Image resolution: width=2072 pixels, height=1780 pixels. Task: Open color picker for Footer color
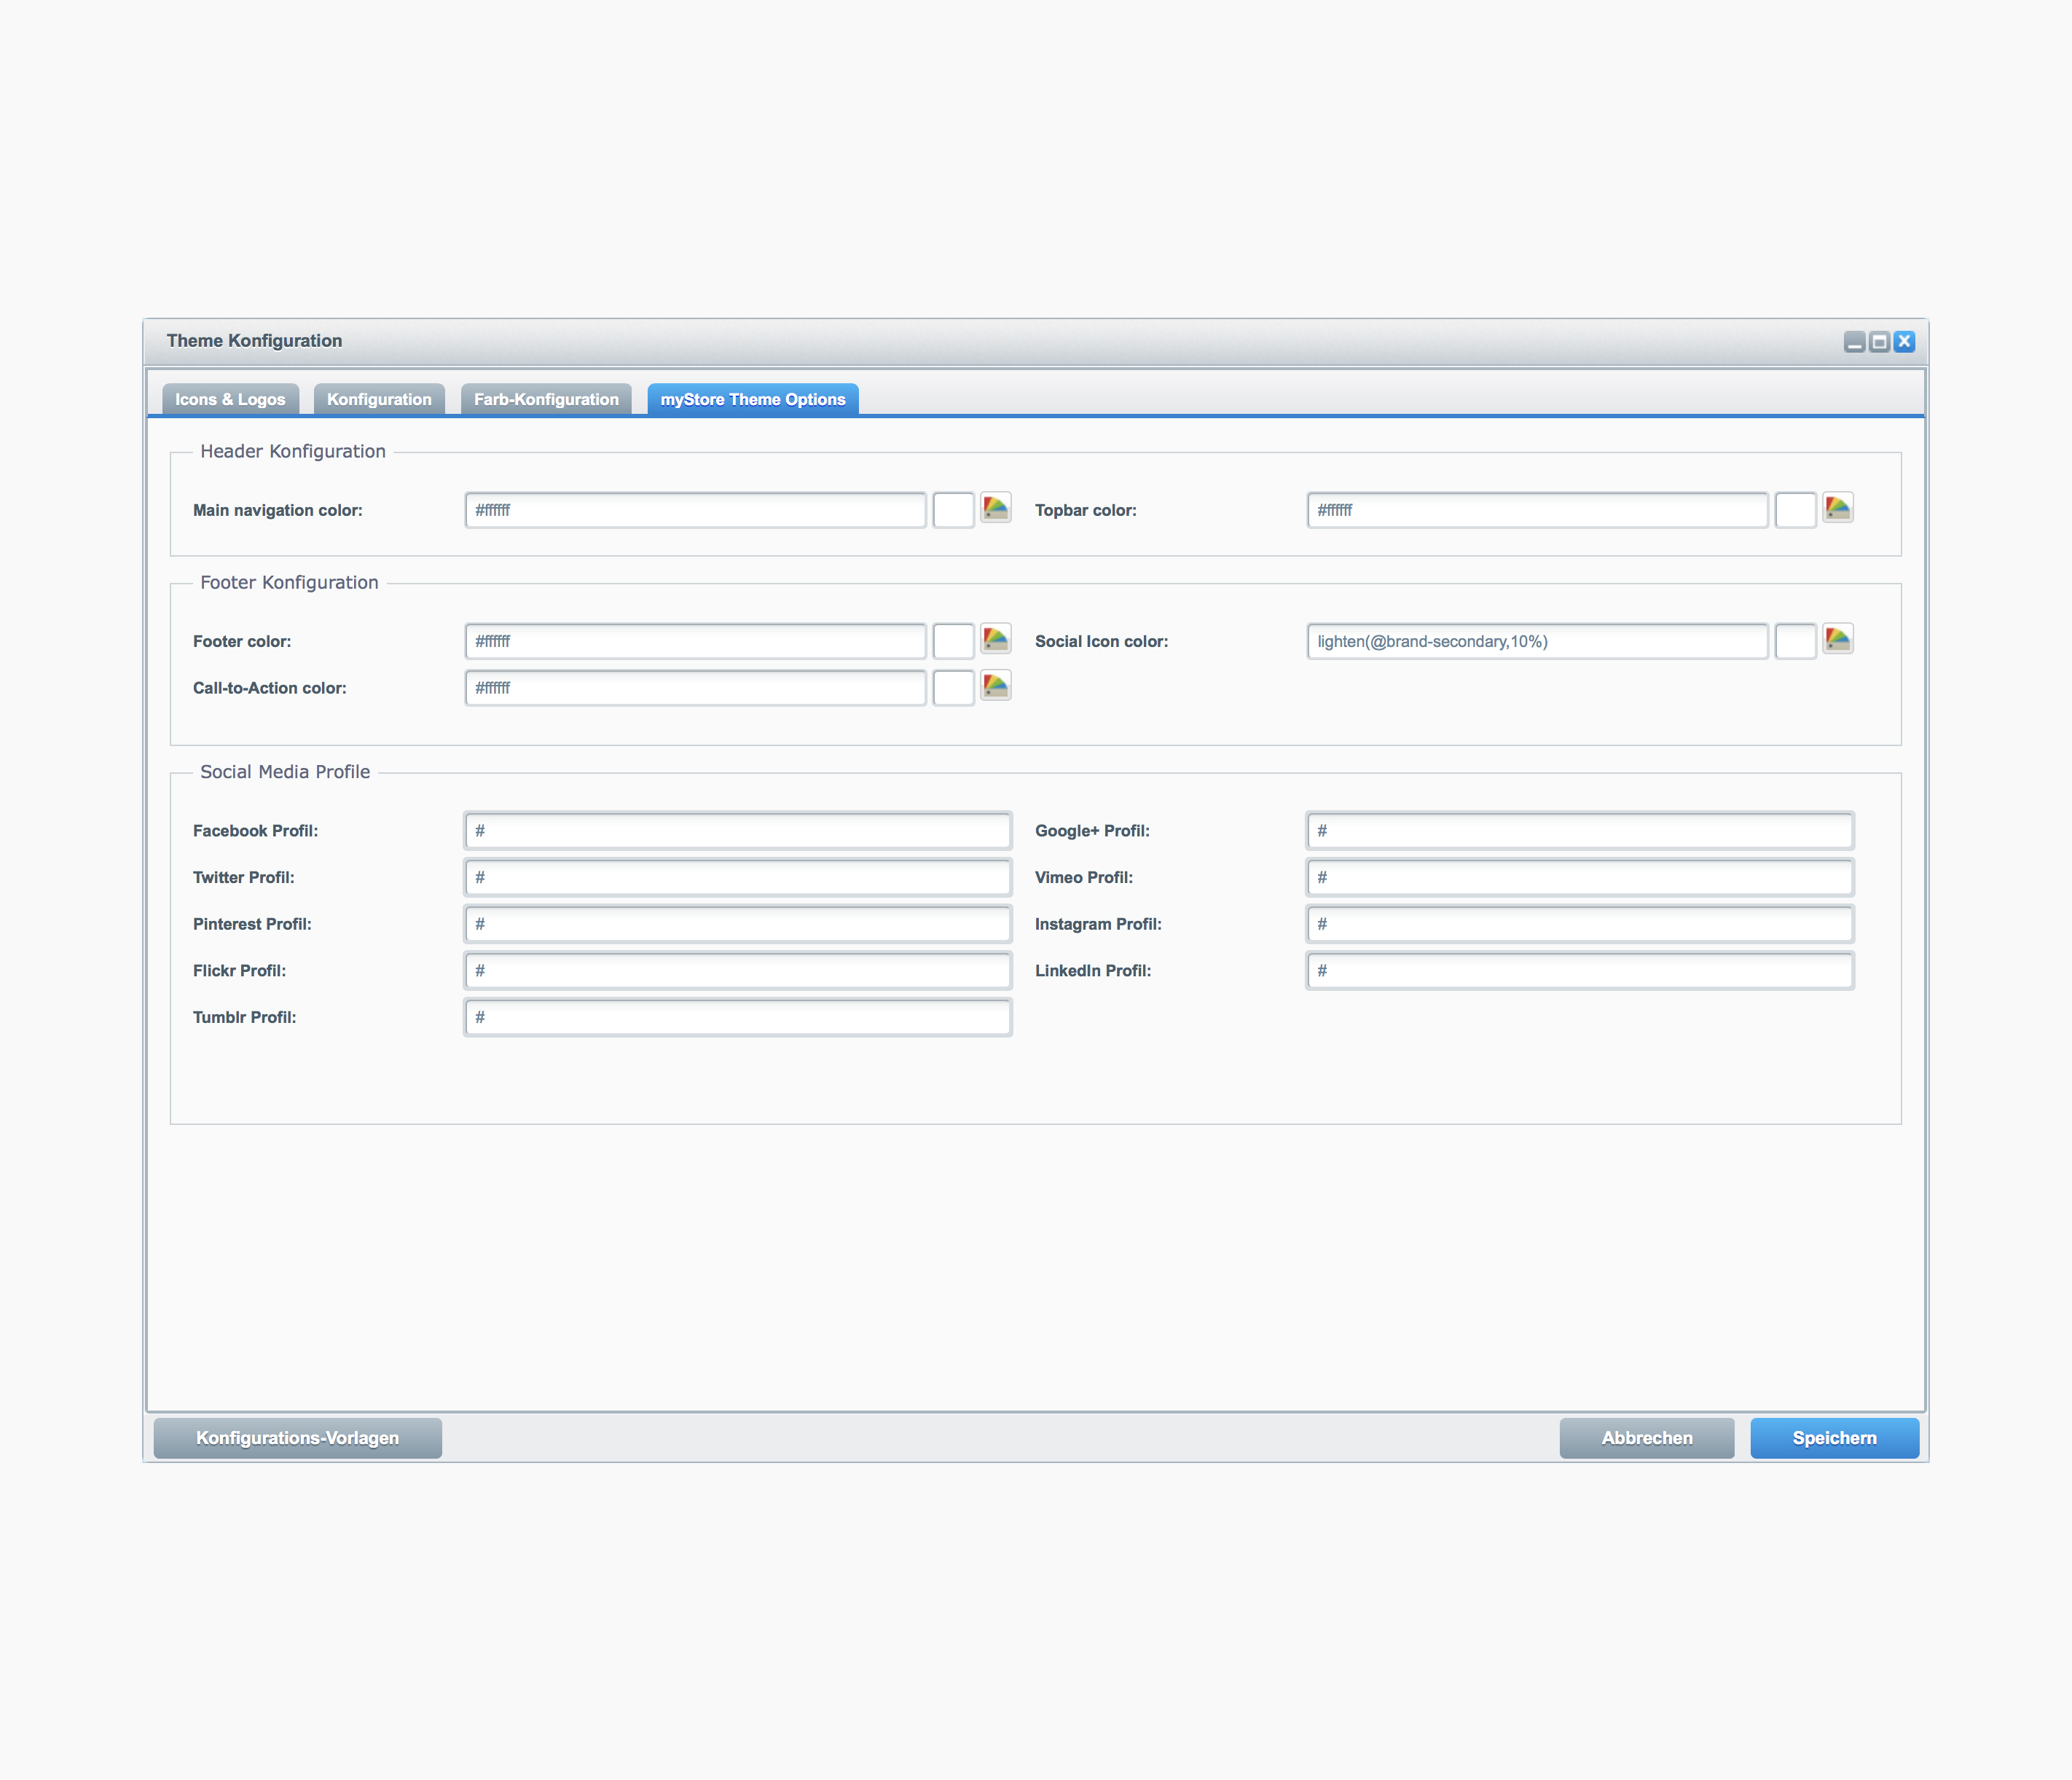(x=996, y=639)
